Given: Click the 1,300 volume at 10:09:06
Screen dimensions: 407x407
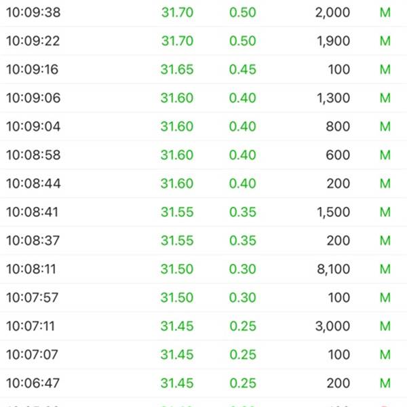Looking at the screenshot, I should pyautogui.click(x=333, y=98).
